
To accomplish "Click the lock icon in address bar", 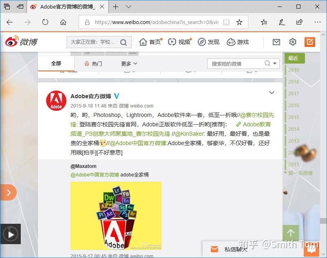I will click(x=87, y=22).
